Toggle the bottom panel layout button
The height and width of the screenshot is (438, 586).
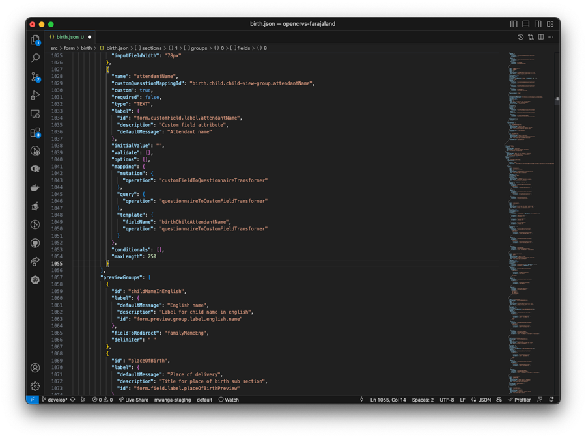click(526, 24)
